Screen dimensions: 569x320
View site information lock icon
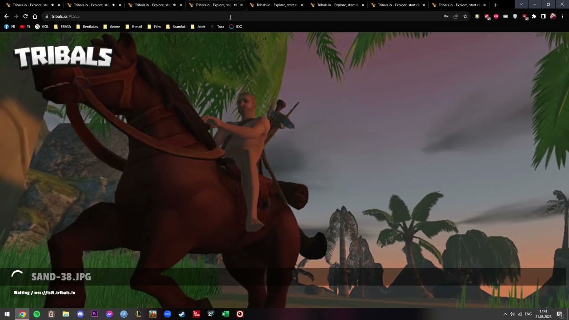46,16
